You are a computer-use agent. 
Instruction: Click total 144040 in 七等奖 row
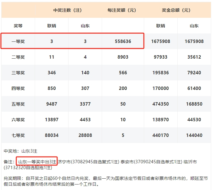(x=194, y=135)
